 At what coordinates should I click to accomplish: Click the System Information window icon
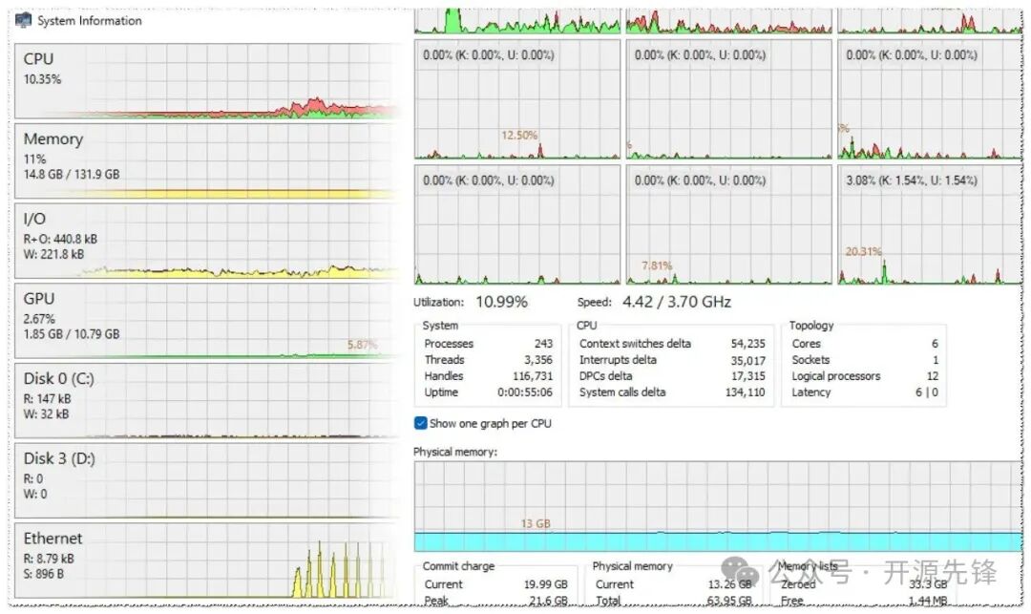23,20
